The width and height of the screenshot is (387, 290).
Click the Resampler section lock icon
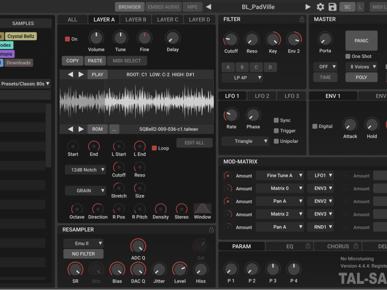(x=211, y=229)
